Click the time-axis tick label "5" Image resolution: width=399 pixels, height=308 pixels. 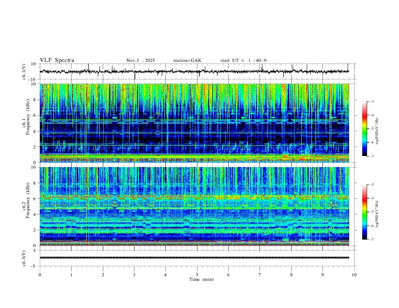(x=197, y=275)
